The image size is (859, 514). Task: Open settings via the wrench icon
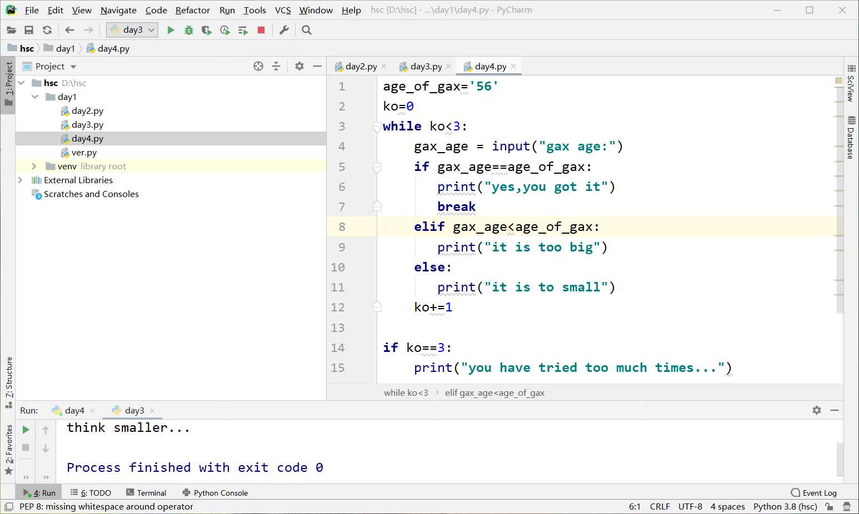pyautogui.click(x=284, y=30)
